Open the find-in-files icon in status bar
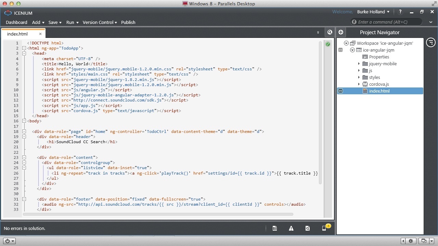This screenshot has width=438, height=246. (x=308, y=228)
